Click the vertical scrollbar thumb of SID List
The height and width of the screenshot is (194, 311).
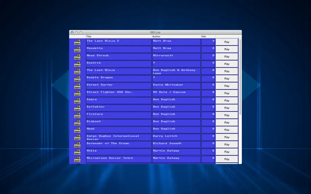click(x=240, y=77)
